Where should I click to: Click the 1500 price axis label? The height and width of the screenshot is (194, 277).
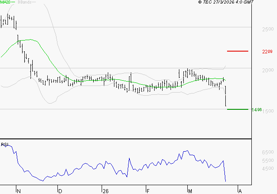(x=268, y=111)
